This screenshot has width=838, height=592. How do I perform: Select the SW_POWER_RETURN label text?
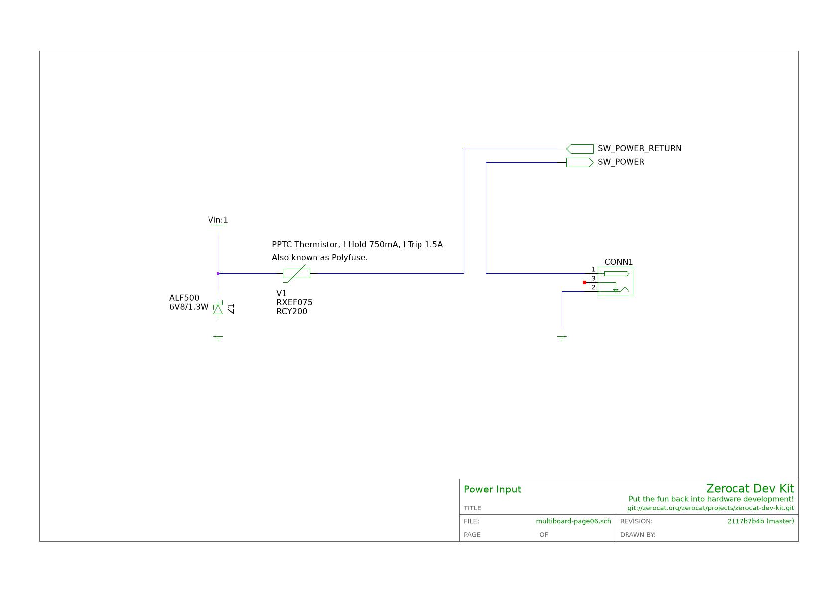[x=639, y=148]
